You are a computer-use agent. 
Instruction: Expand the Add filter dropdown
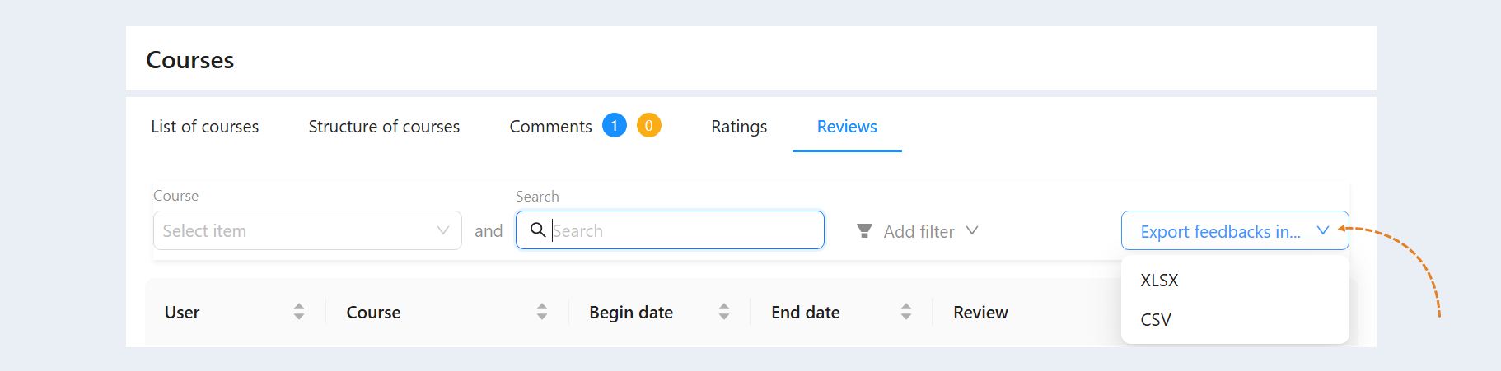coord(918,231)
